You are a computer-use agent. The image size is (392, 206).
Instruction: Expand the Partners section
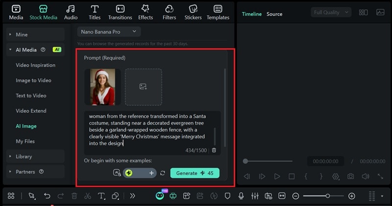coord(35,172)
